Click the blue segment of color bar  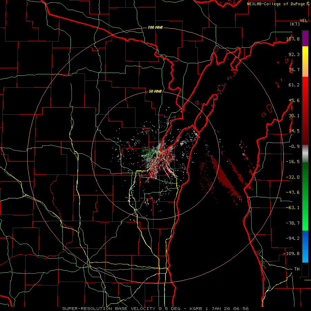coord(305,246)
